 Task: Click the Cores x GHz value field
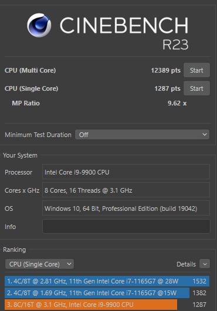(126, 190)
